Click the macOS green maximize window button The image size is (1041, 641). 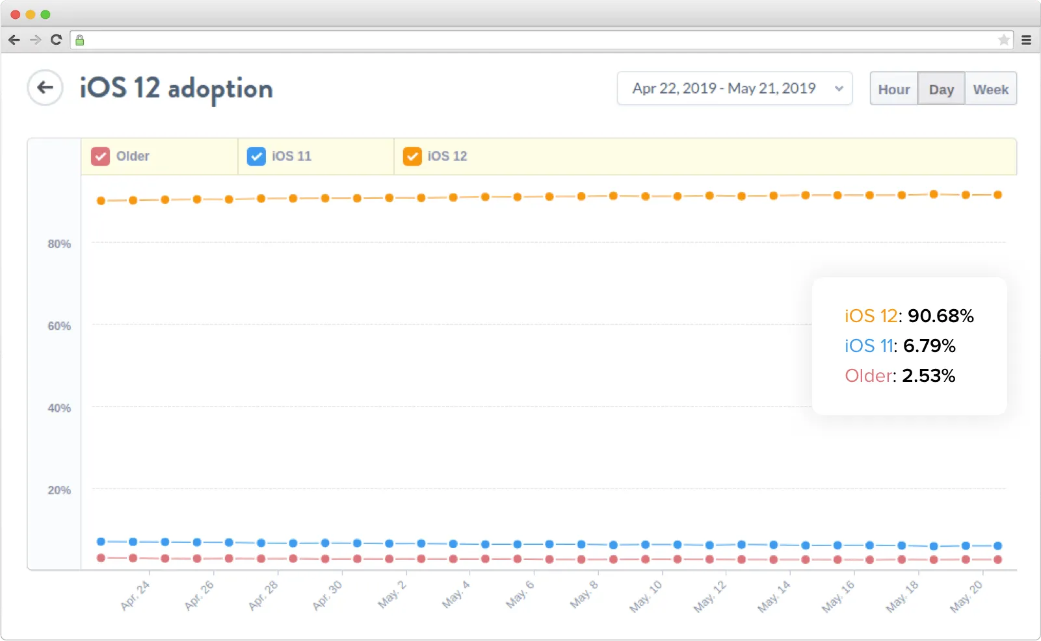pyautogui.click(x=46, y=14)
